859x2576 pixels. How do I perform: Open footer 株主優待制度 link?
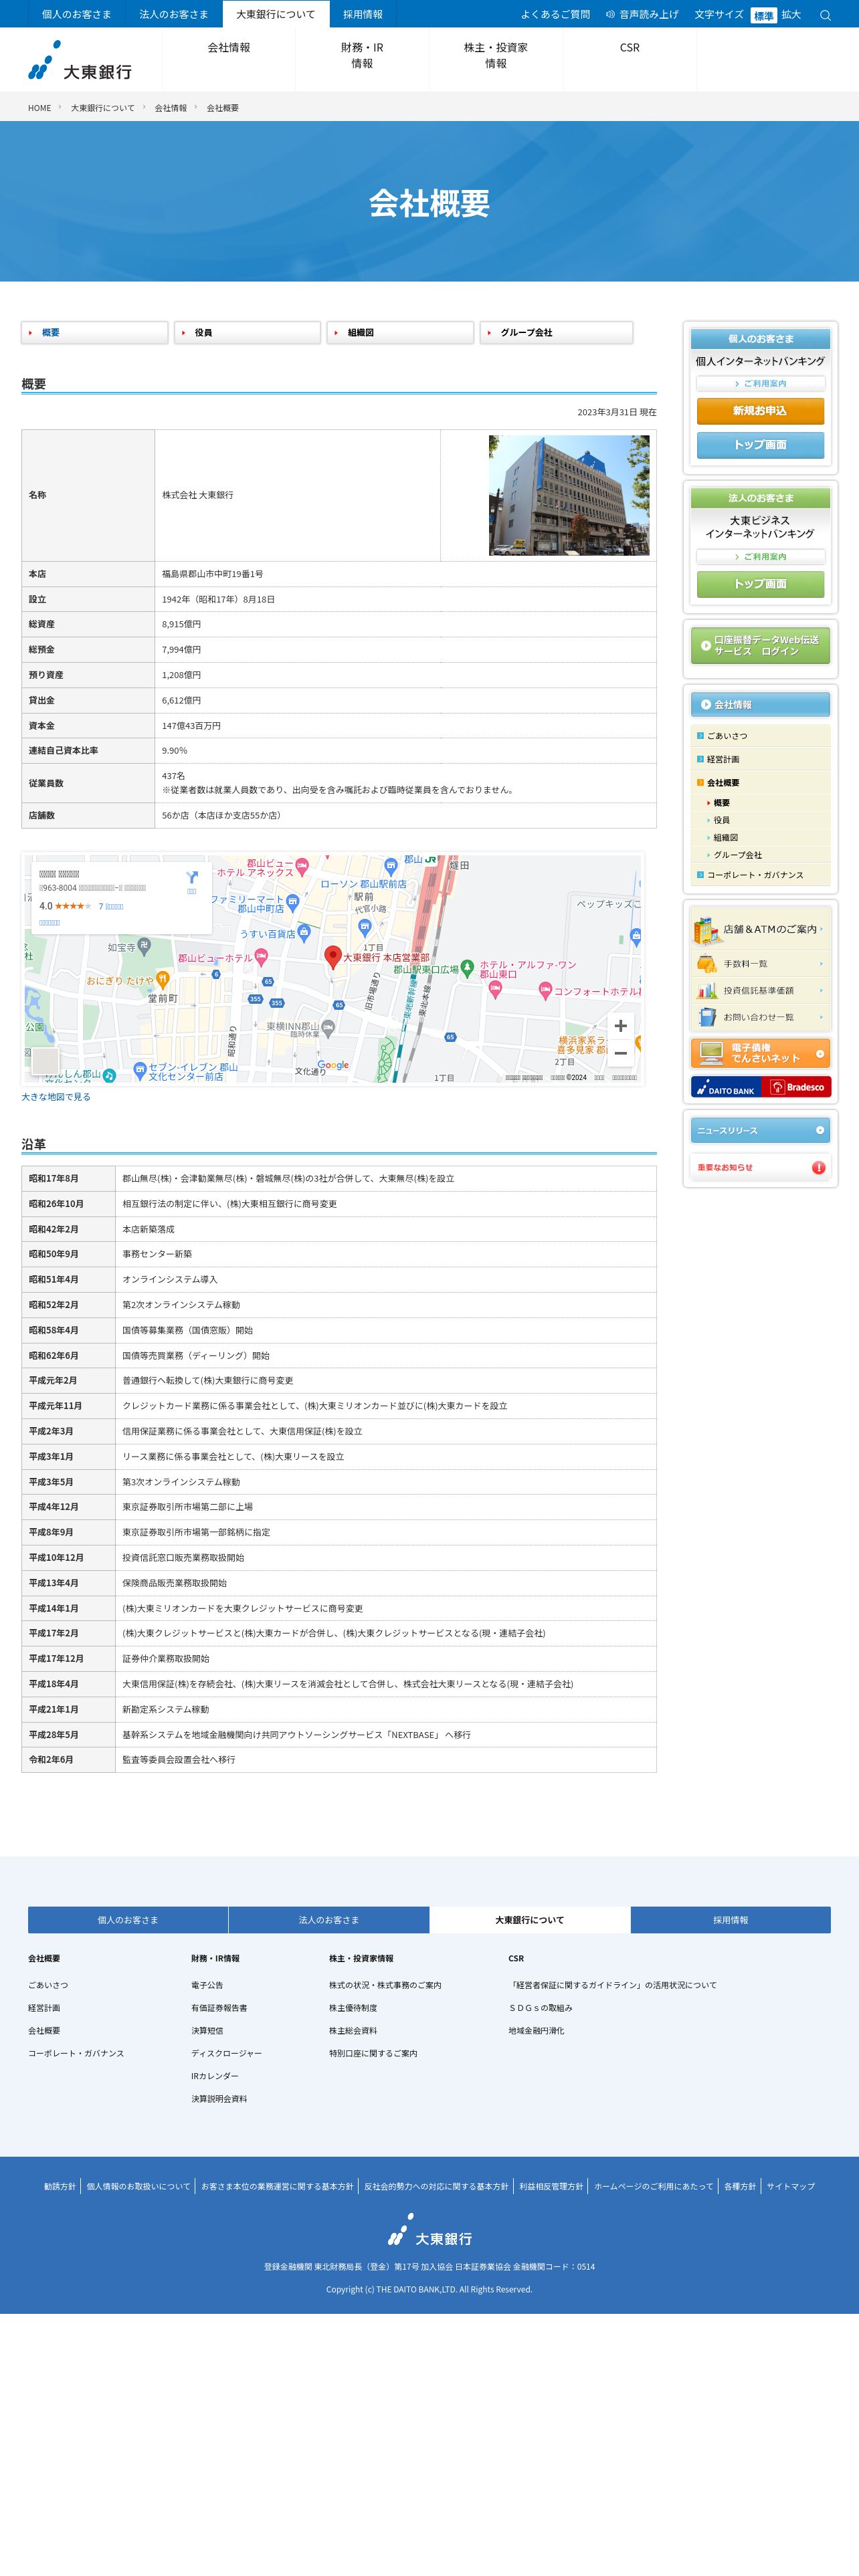(353, 2008)
